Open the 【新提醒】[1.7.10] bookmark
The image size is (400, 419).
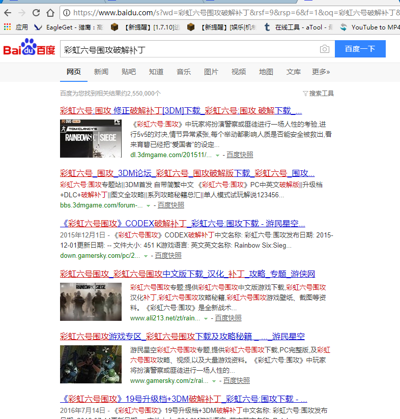tap(146, 27)
